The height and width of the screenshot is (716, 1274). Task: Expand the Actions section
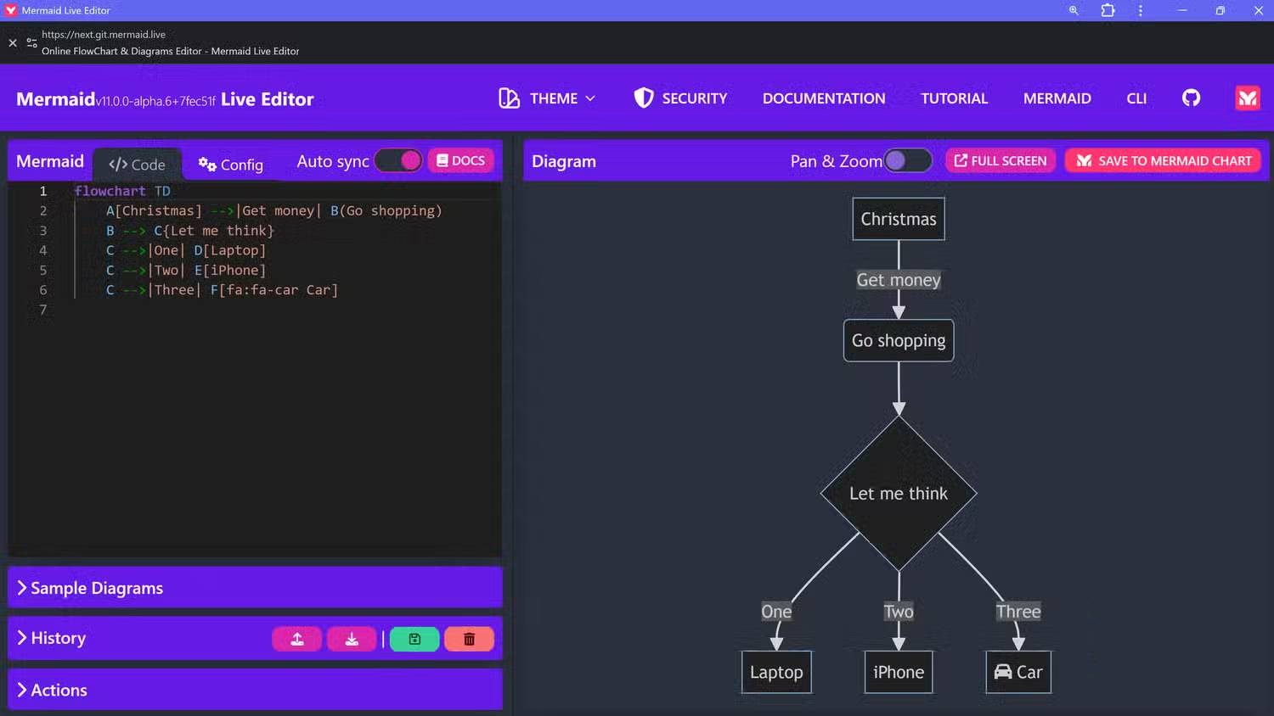point(255,690)
